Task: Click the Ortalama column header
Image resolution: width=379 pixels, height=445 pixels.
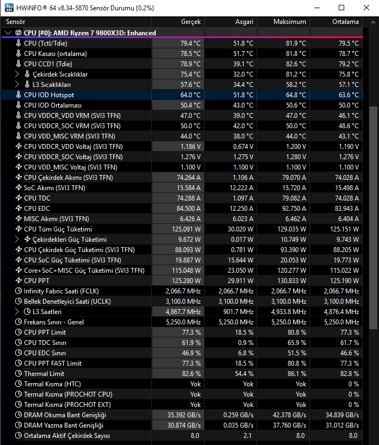Action: 337,22
